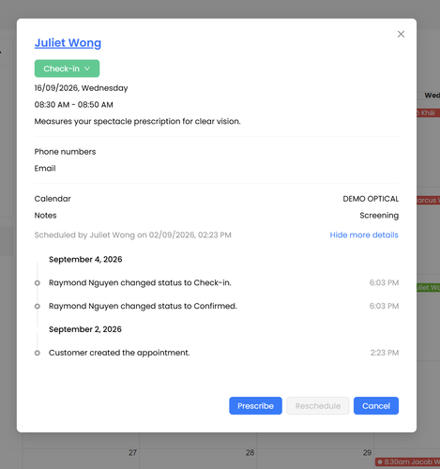Select the time range 08:30 AM - 08:50 AM

point(74,105)
